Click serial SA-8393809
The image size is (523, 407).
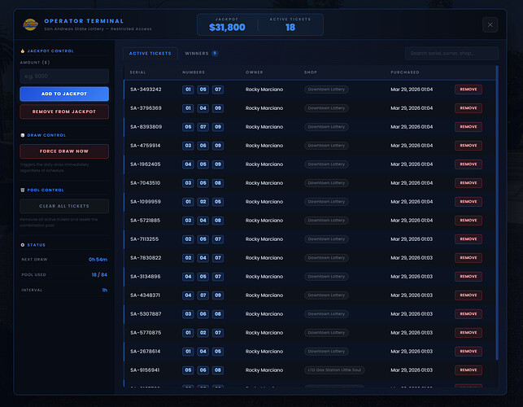146,127
